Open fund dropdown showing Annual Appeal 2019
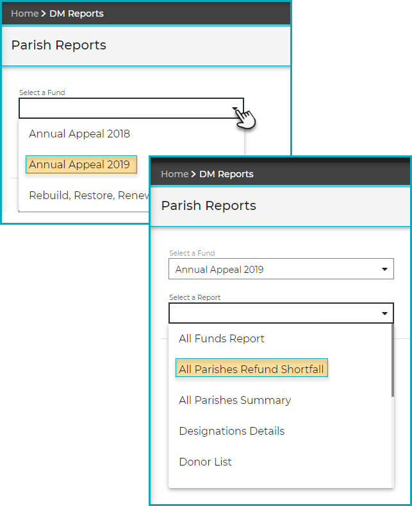This screenshot has width=412, height=506. [x=281, y=269]
